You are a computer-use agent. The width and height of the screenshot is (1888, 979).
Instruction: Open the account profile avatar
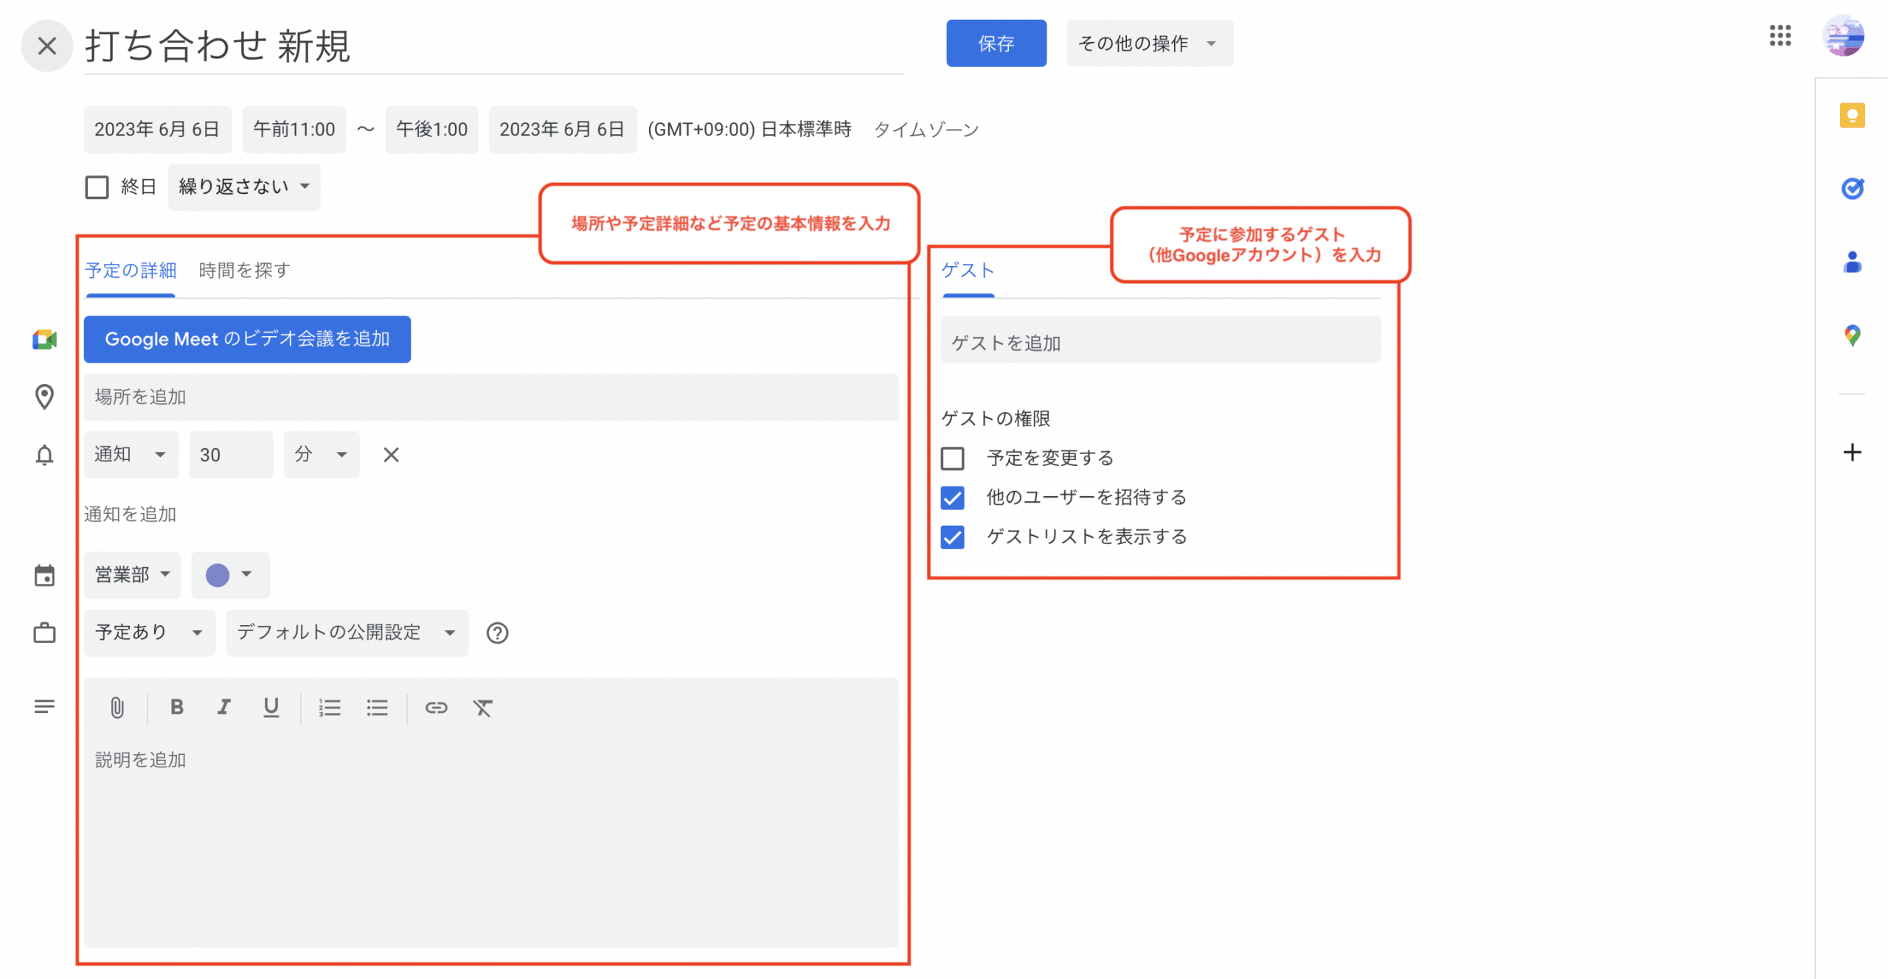point(1843,35)
